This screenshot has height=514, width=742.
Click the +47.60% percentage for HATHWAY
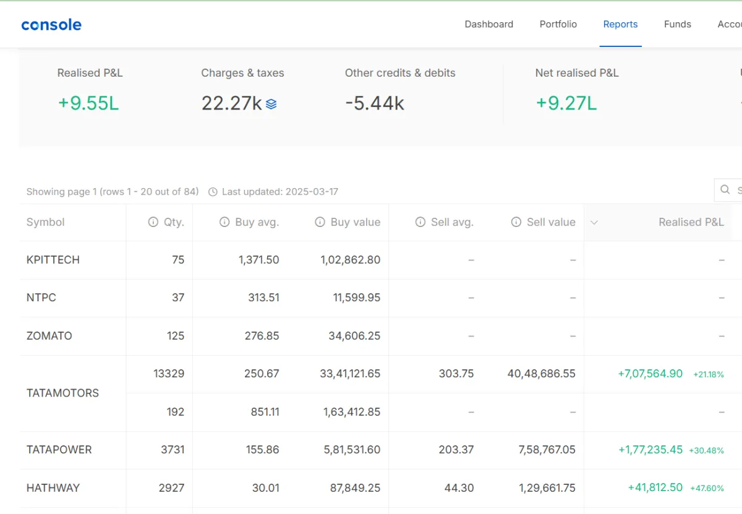[707, 488]
